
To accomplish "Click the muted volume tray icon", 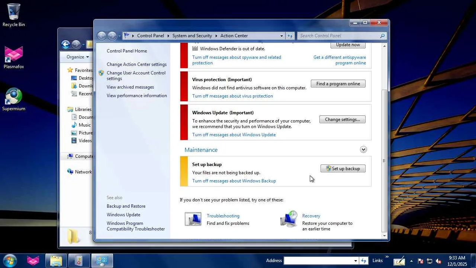I will pos(438,261).
